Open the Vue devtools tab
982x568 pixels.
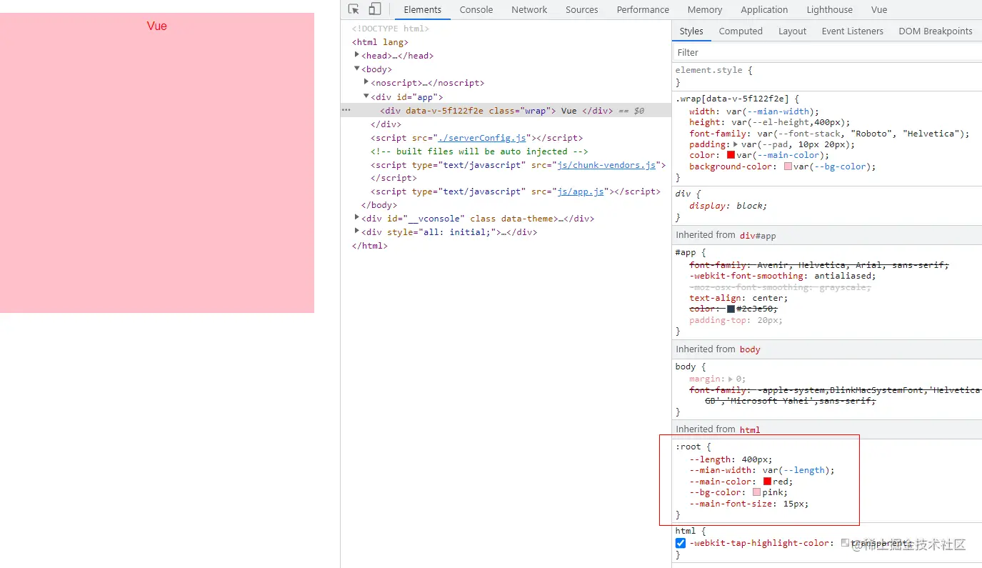(x=879, y=10)
